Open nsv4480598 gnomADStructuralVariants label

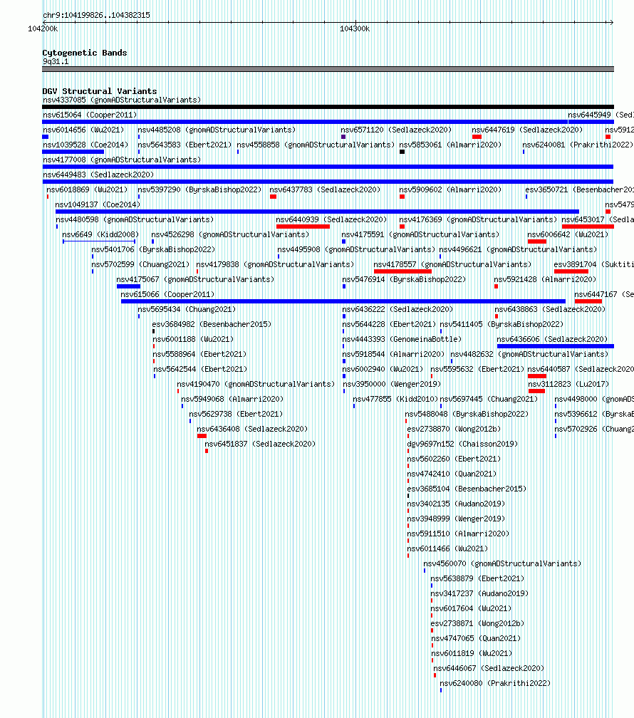pos(135,220)
